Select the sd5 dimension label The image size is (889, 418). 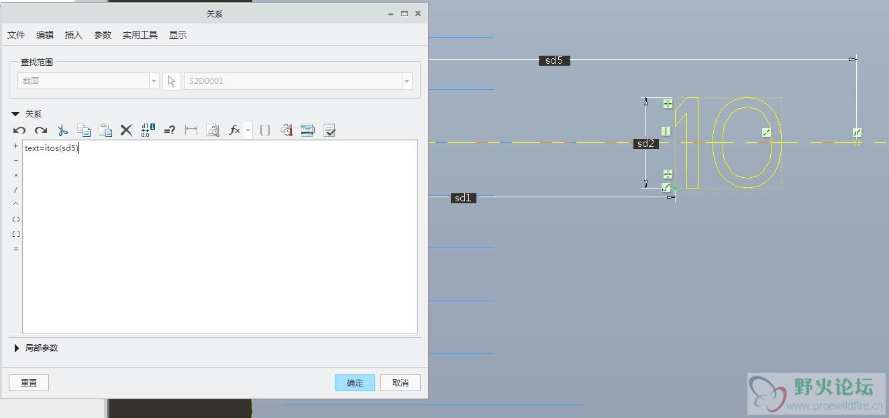[x=554, y=60]
